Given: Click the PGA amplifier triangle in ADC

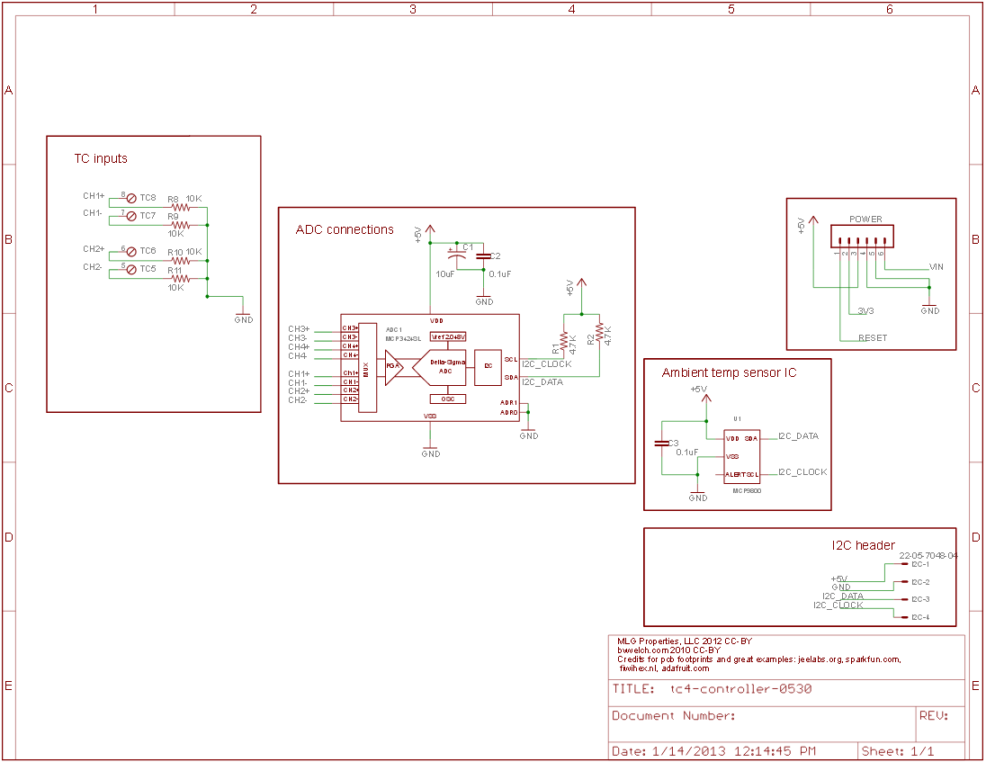Looking at the screenshot, I should pos(394,367).
